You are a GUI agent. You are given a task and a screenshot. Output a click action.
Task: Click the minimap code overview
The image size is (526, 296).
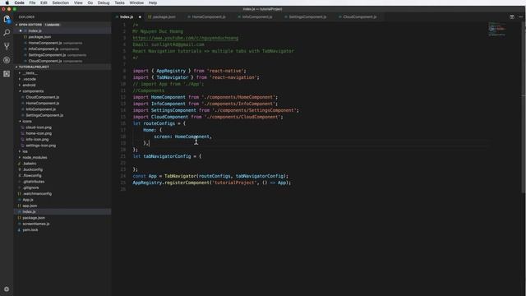click(x=496, y=30)
